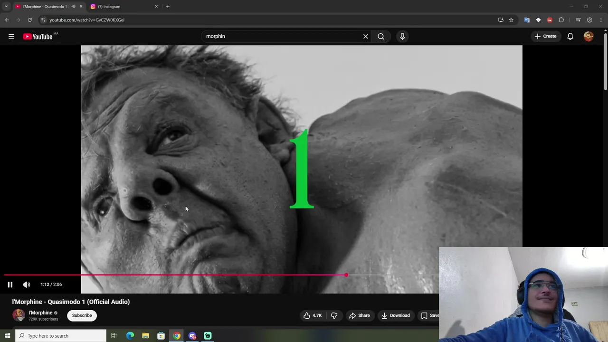
Task: Start voice search with microphone icon
Action: (x=402, y=36)
